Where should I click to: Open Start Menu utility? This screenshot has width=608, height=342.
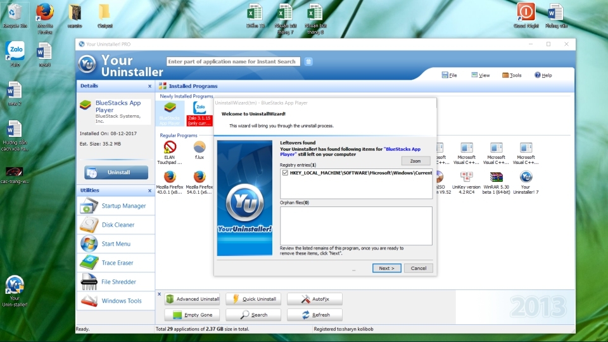coord(116,243)
